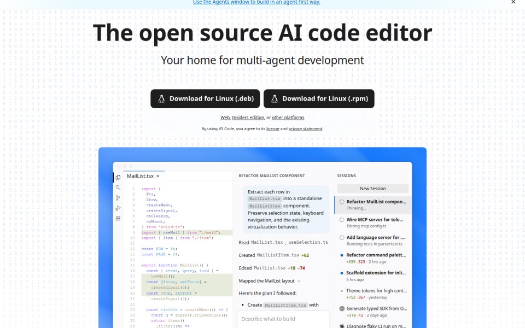Click the Linux penguin icon on .deb button
Screen dimensions: 525x328
pyautogui.click(x=161, y=99)
